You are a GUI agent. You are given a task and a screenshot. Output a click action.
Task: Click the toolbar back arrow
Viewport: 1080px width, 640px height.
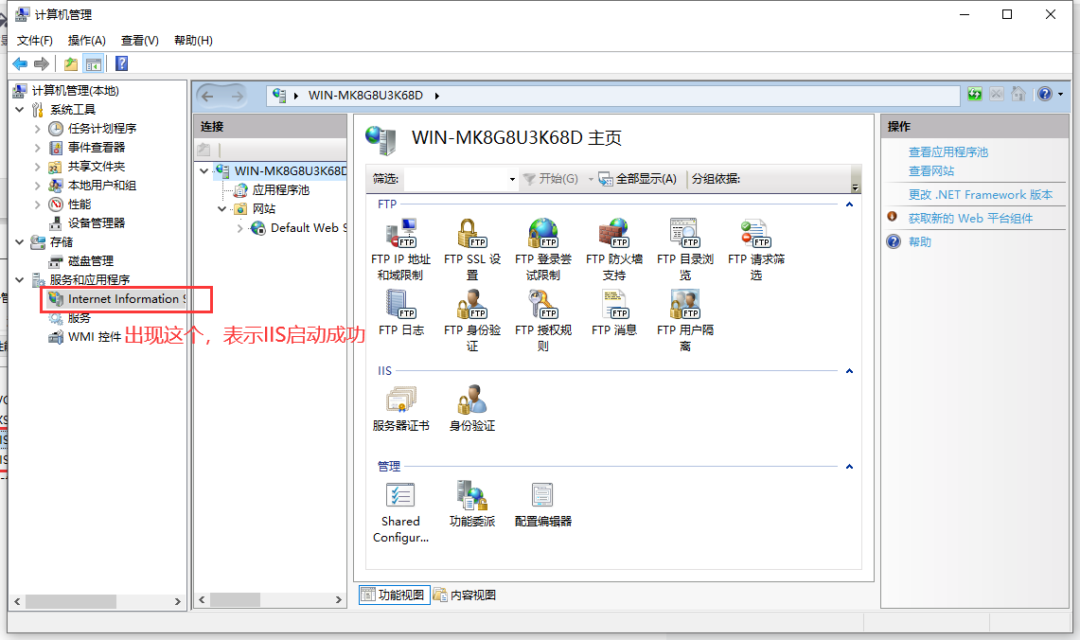[x=20, y=64]
